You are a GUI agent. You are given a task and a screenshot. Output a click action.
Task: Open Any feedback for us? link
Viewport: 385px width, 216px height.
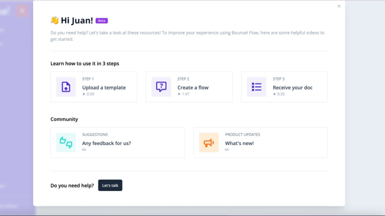106,143
